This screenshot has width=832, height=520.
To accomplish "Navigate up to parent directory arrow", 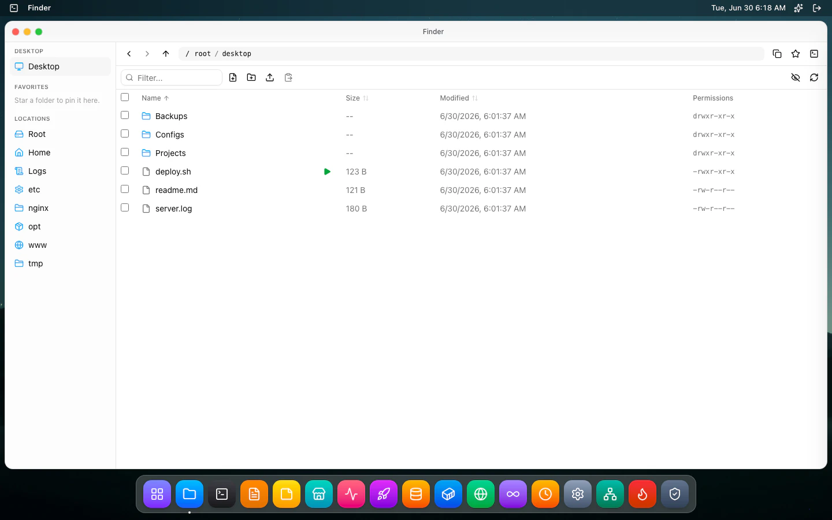I will (x=166, y=54).
